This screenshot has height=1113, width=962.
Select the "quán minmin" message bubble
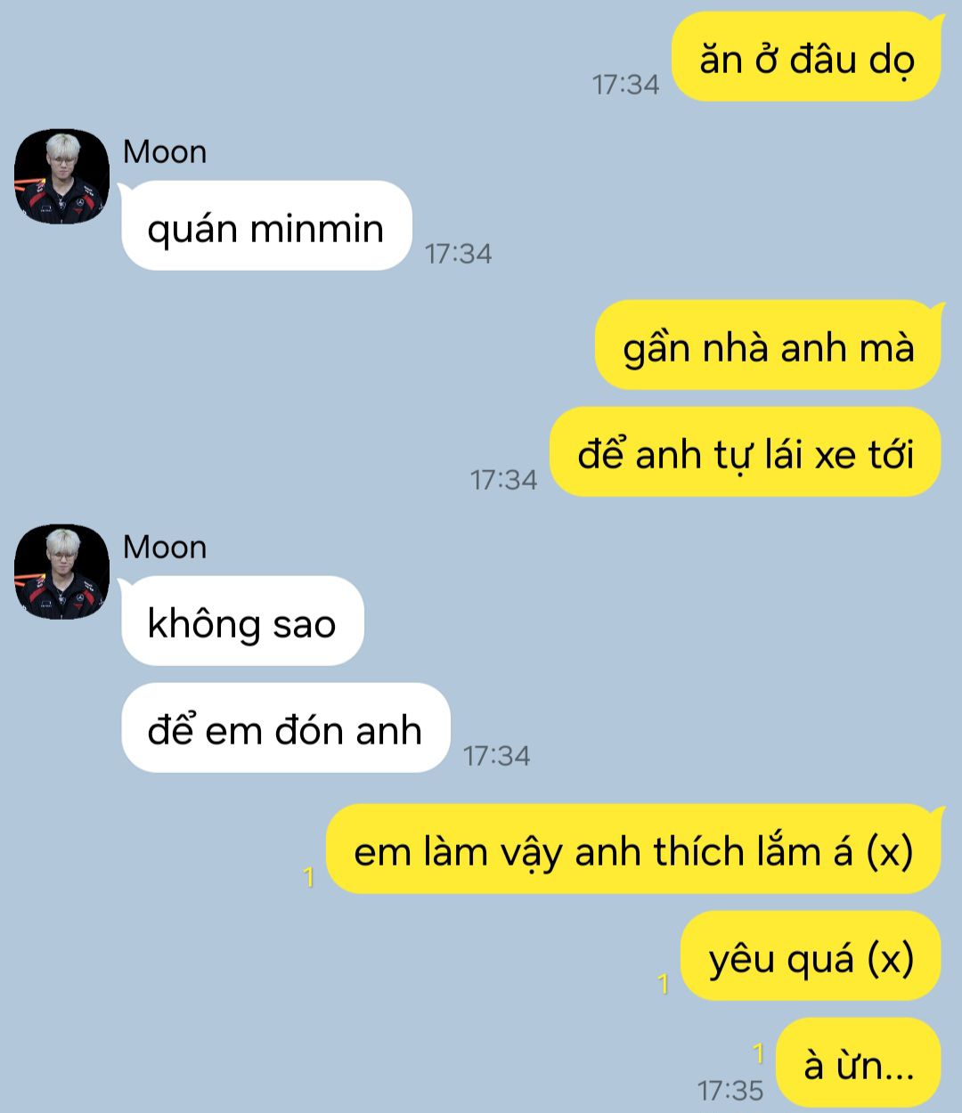click(x=266, y=226)
